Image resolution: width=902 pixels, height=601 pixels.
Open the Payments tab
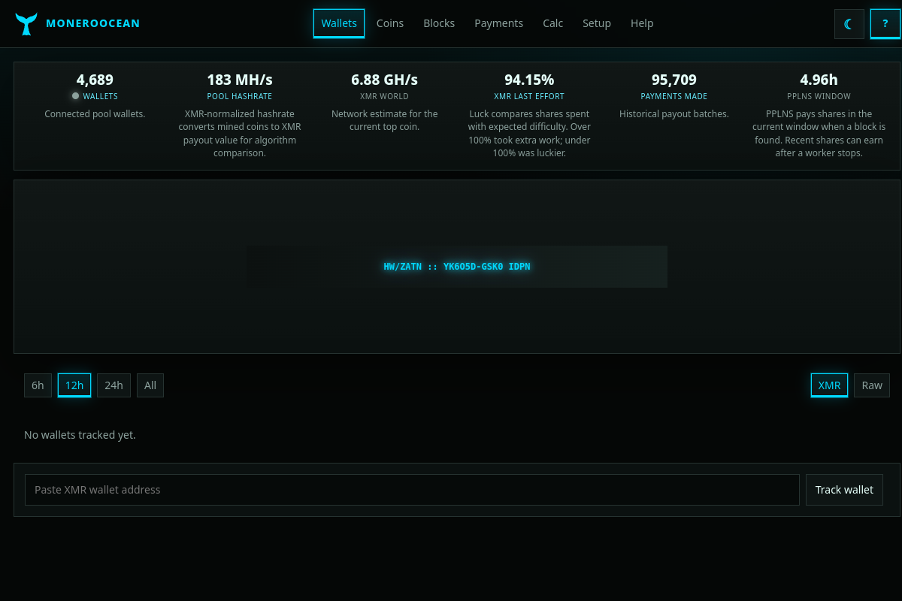point(498,23)
